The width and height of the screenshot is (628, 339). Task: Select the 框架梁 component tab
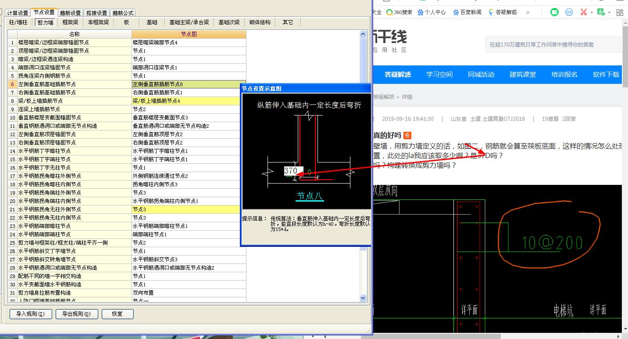coord(70,22)
